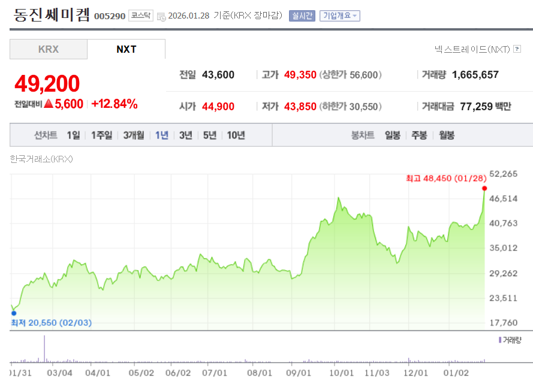Click the 저가 value 43,850

300,107
